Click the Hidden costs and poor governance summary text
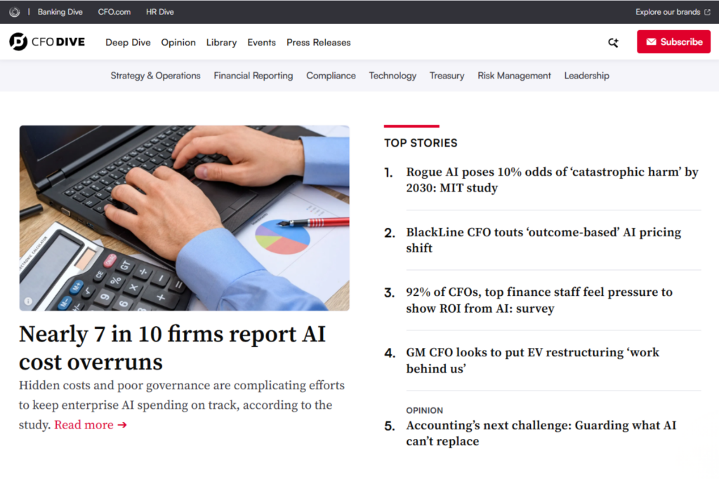Viewport: 719px width, 479px height. pos(182,405)
